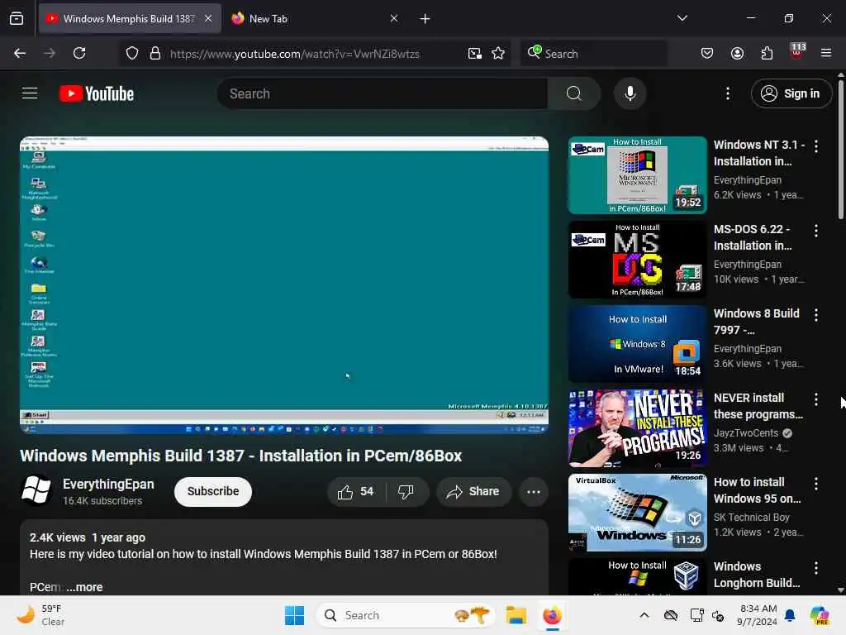Viewport: 846px width, 635px height.
Task: Open Pocket save icon in toolbar
Action: [707, 53]
